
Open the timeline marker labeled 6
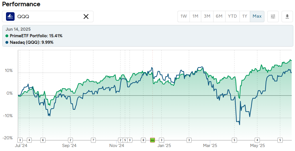(43, 140)
